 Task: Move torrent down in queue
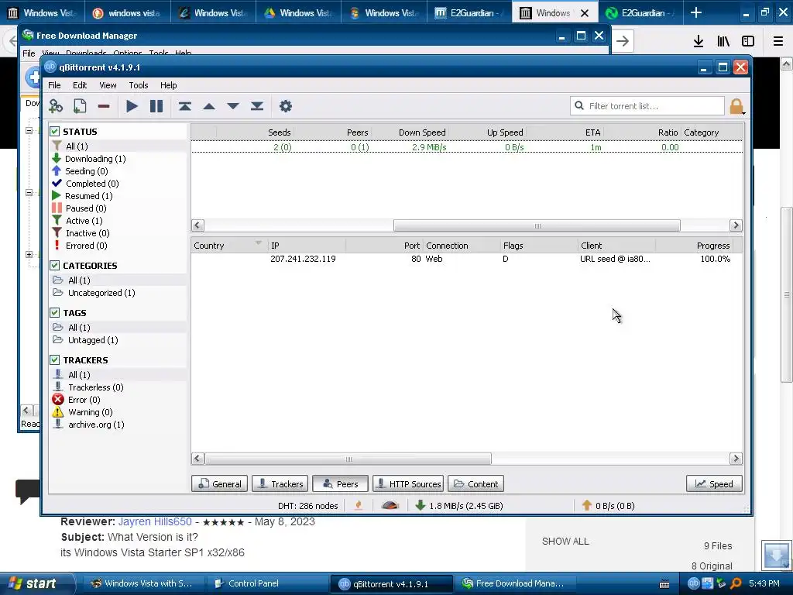233,106
